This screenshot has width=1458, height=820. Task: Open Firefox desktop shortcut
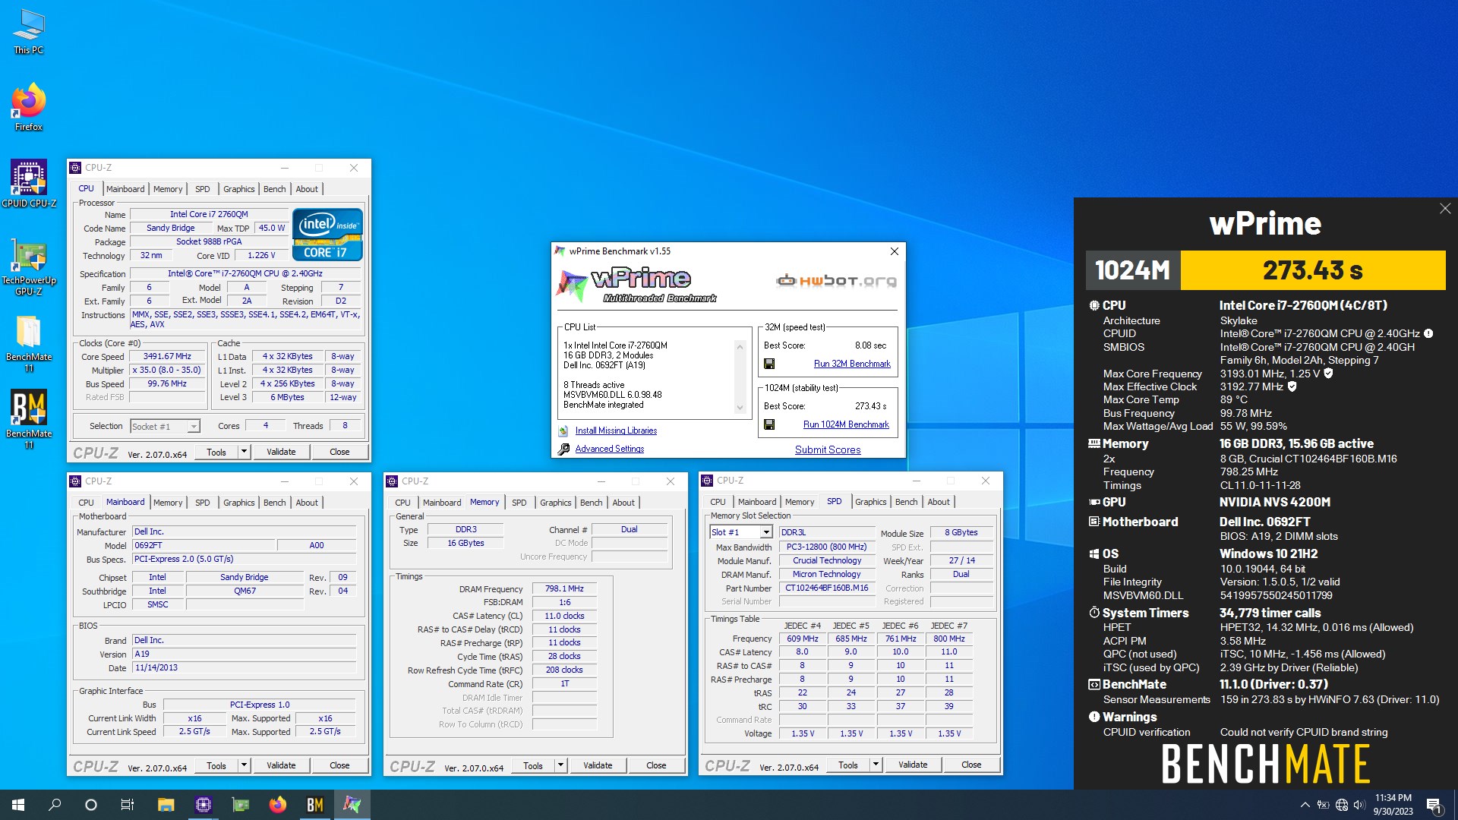pos(29,107)
